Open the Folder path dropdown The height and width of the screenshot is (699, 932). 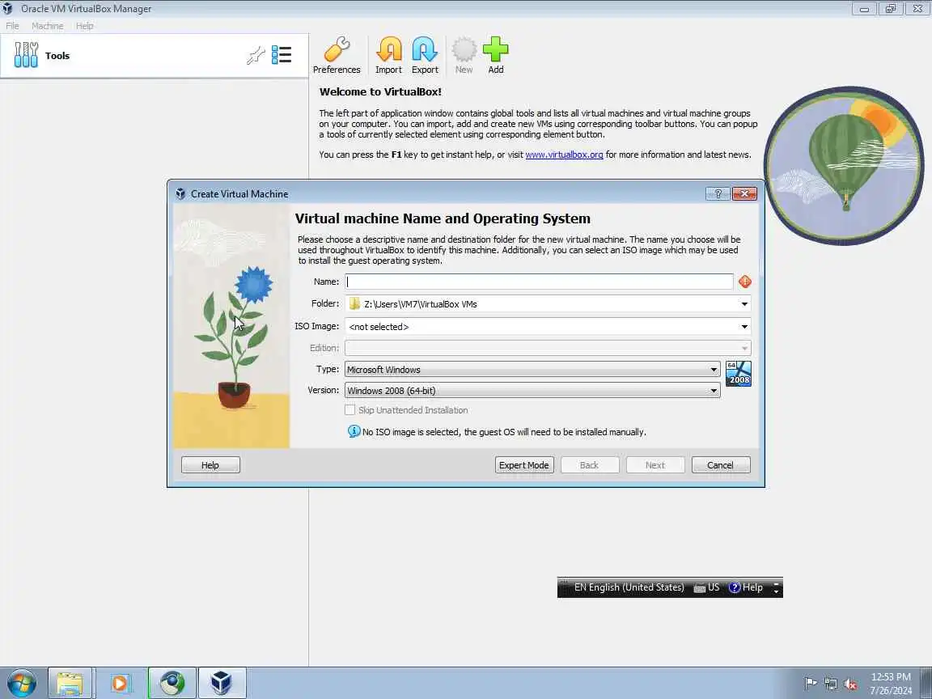[744, 303]
